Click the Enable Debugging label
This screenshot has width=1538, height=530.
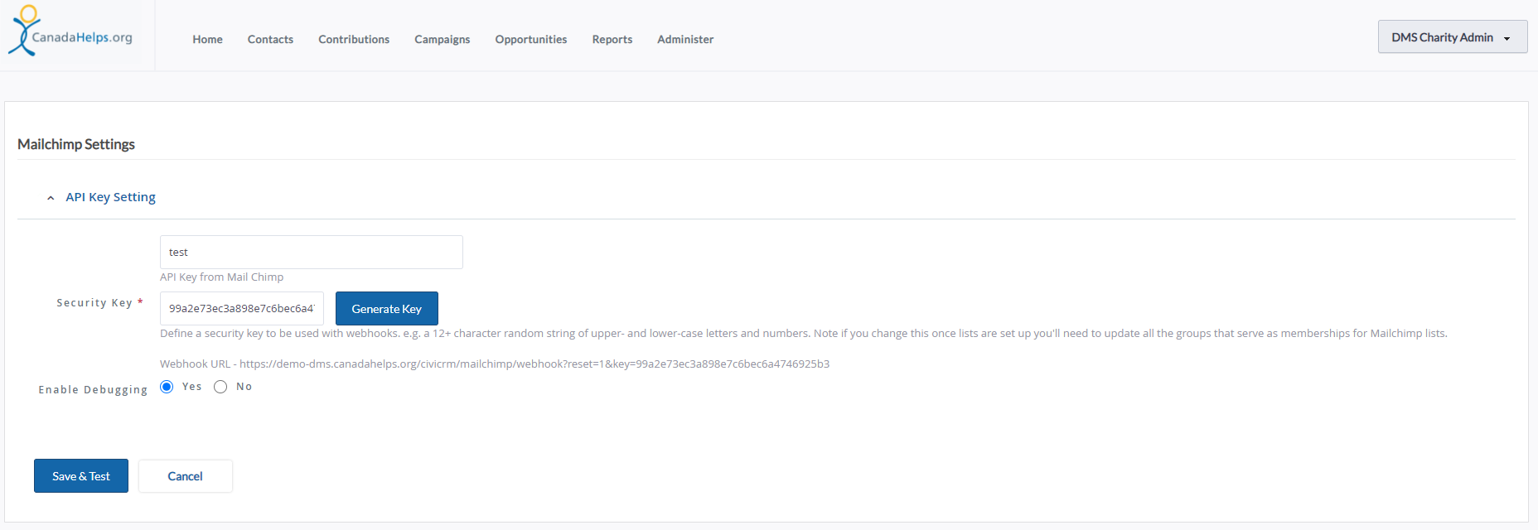[93, 390]
